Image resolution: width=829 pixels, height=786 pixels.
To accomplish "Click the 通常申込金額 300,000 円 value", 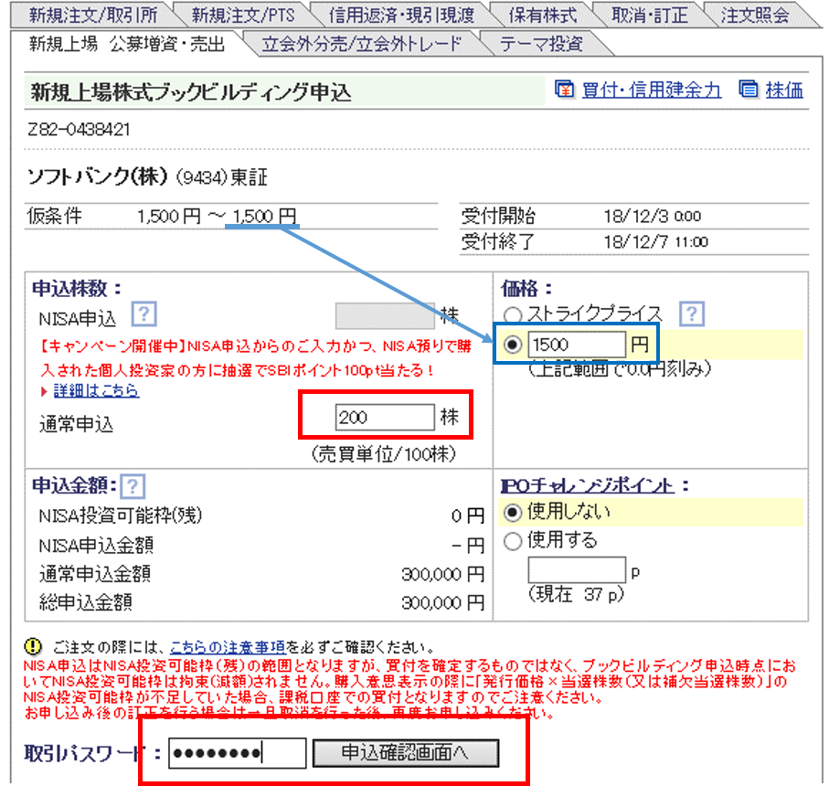I will click(x=442, y=574).
